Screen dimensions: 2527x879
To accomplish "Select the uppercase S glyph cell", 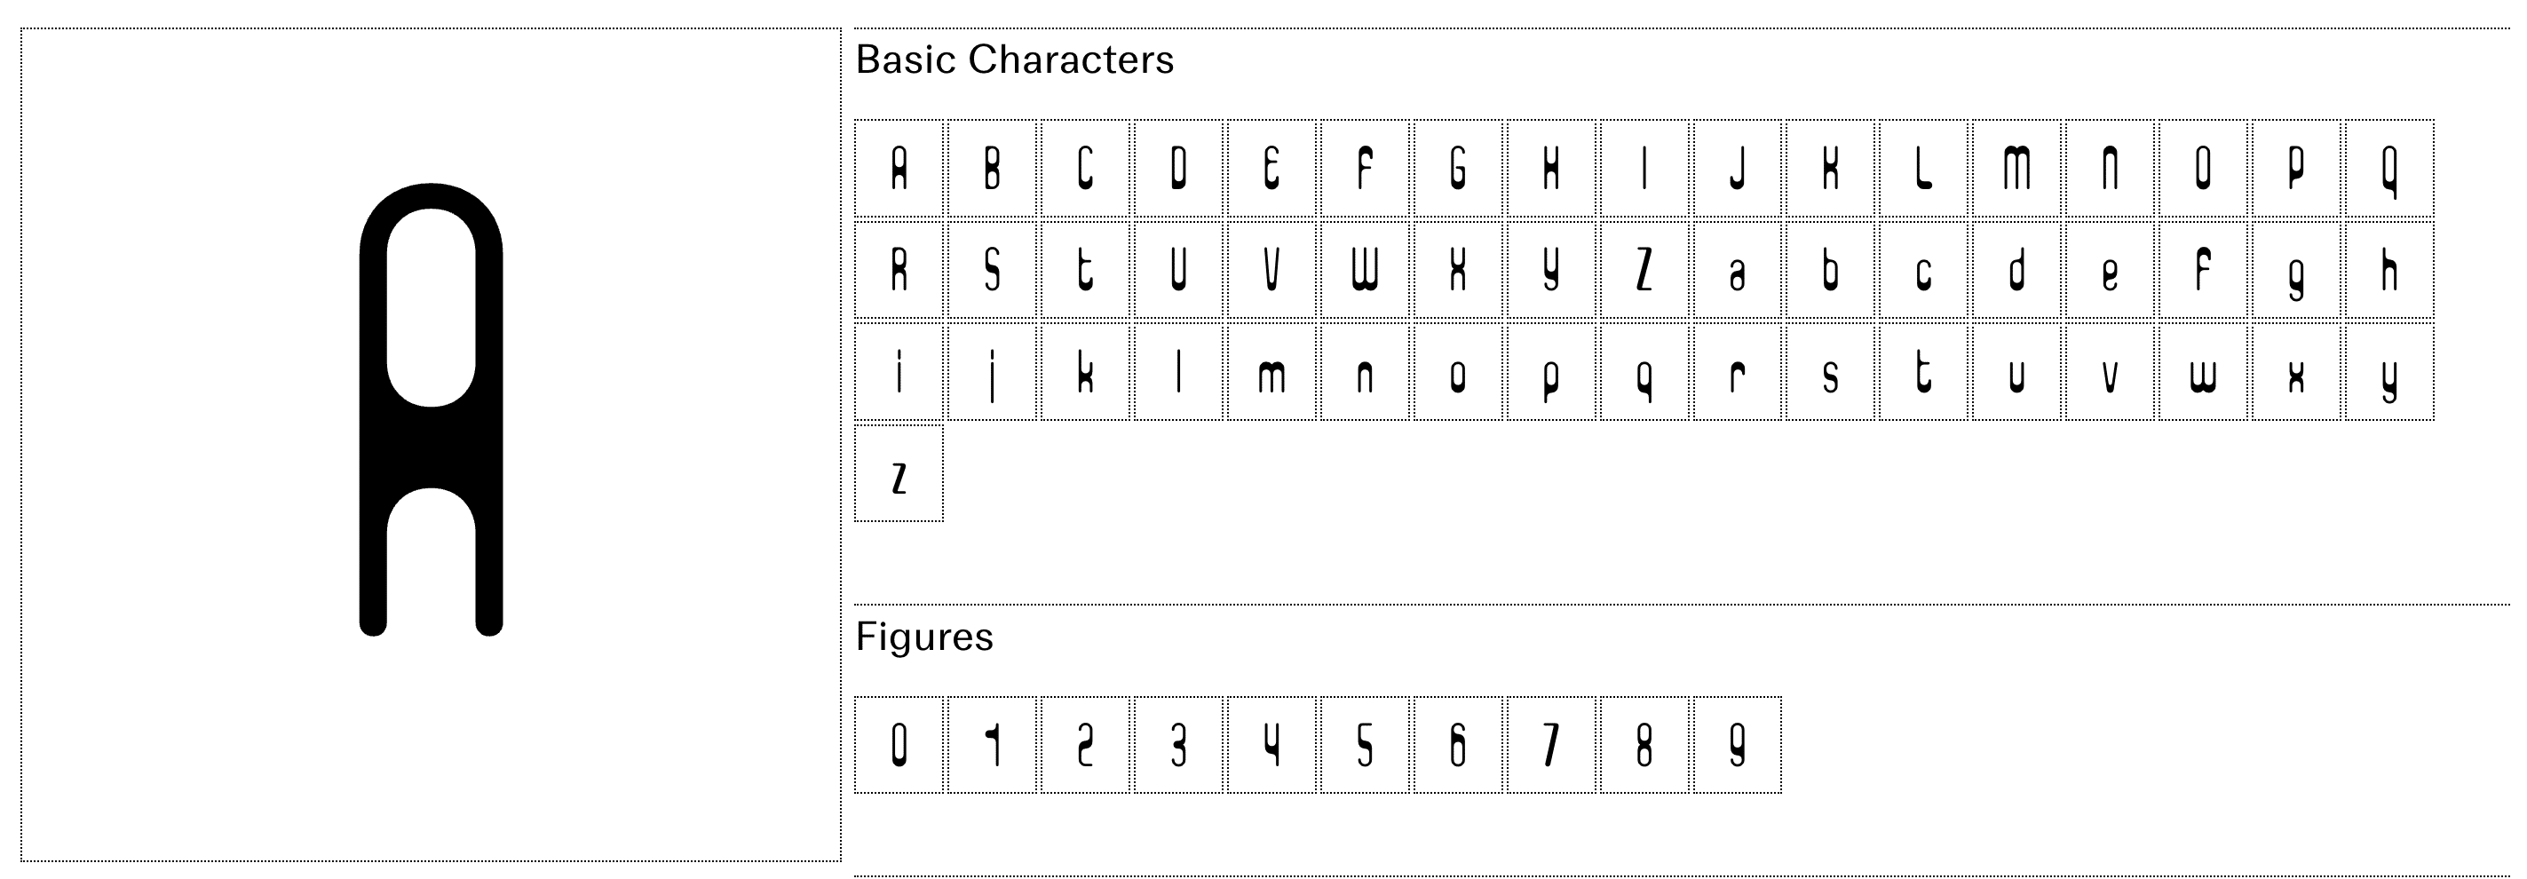I will [x=992, y=270].
